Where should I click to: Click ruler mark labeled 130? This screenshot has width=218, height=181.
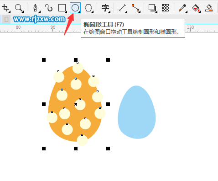point(190,27)
